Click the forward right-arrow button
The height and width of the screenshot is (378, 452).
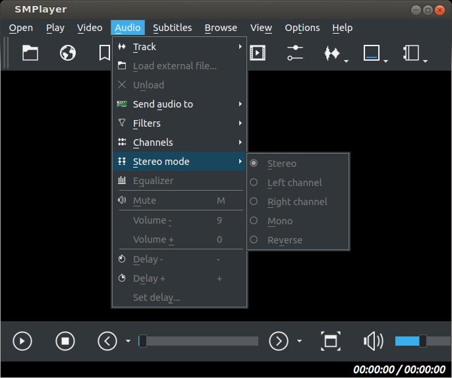tap(279, 341)
